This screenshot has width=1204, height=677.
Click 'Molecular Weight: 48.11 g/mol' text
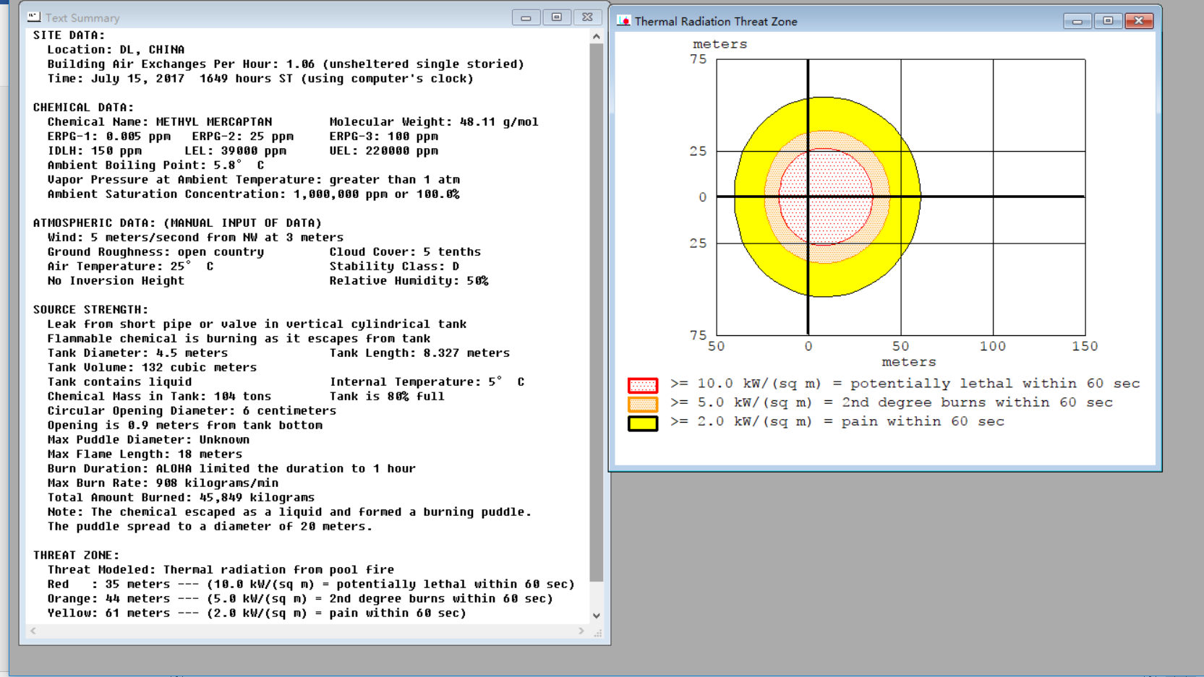434,121
